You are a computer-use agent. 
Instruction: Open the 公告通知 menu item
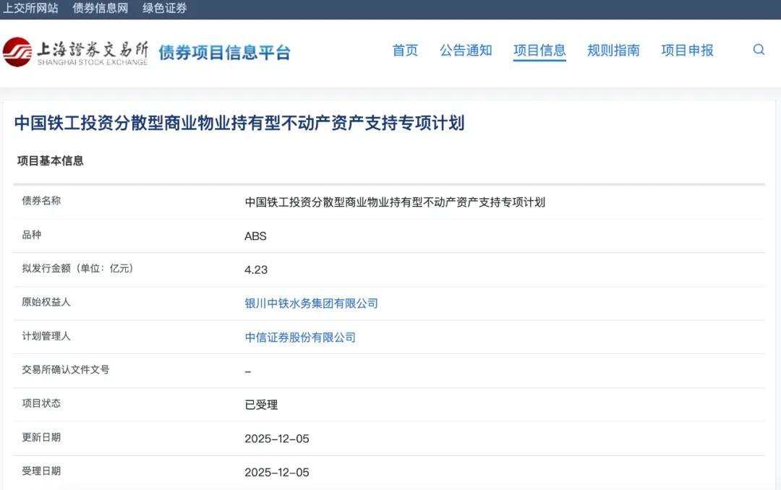466,51
